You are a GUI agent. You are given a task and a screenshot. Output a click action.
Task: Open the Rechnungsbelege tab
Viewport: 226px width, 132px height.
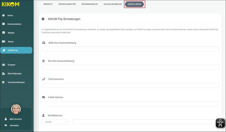90,4
